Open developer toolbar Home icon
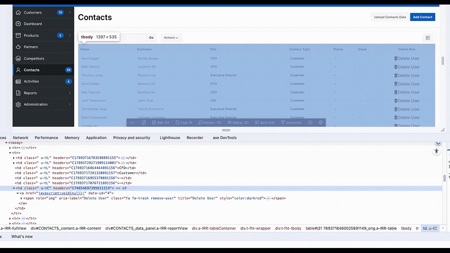Screen dimensions: 450x253 pos(143,123)
